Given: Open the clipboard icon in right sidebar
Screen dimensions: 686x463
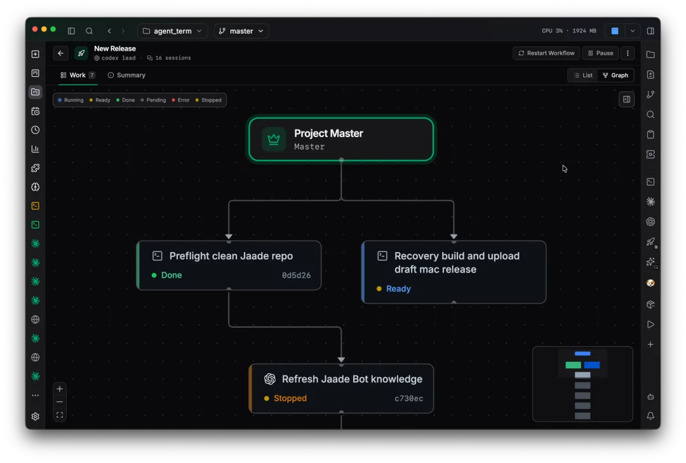Looking at the screenshot, I should tap(650, 135).
